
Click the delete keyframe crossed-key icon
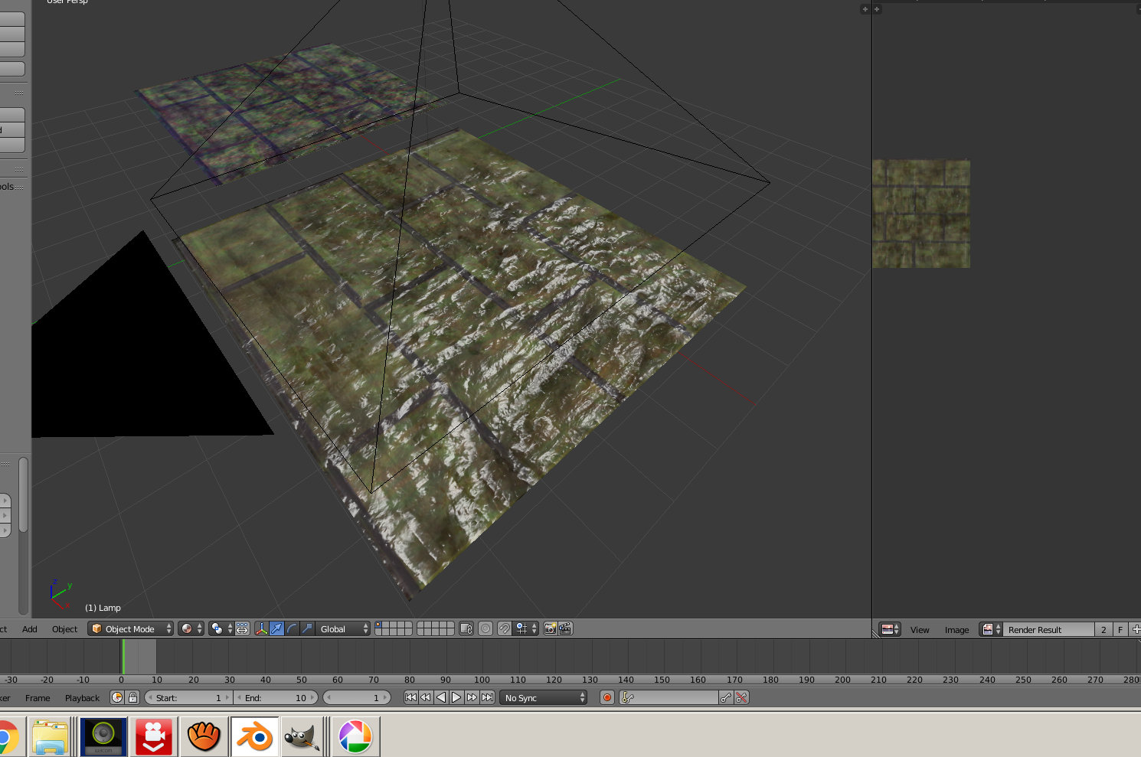[x=741, y=697]
